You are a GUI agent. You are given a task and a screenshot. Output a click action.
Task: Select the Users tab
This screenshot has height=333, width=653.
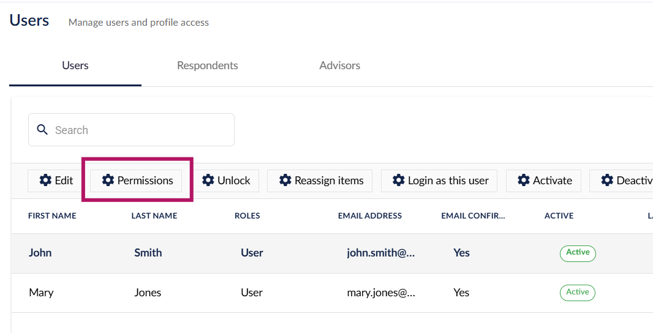tap(75, 65)
